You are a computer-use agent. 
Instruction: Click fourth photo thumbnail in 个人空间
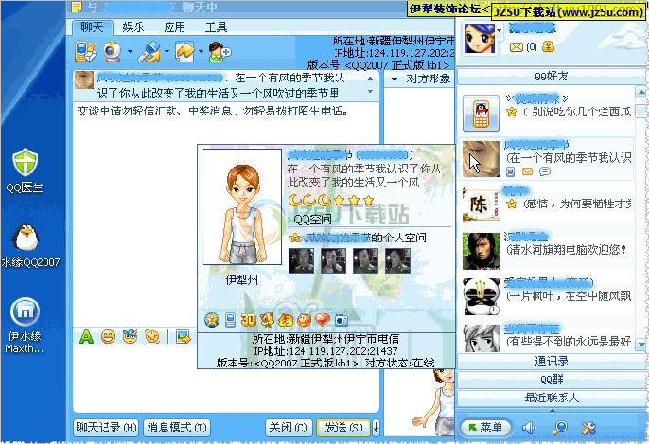click(x=397, y=260)
